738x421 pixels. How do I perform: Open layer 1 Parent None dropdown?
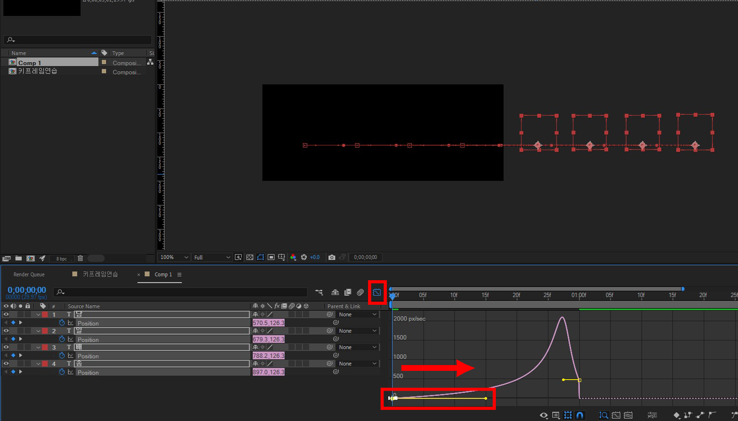(x=357, y=314)
